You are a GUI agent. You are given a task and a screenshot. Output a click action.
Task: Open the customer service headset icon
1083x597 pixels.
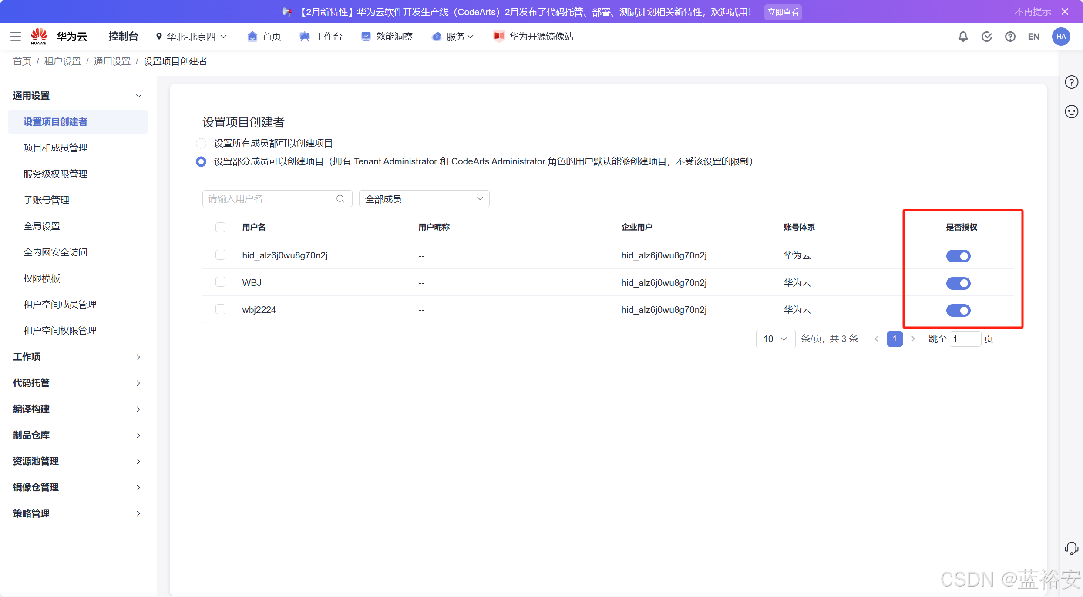coord(1071,548)
